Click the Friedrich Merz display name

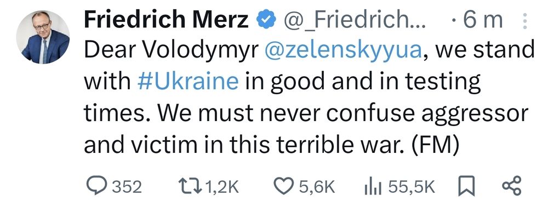pyautogui.click(x=167, y=20)
